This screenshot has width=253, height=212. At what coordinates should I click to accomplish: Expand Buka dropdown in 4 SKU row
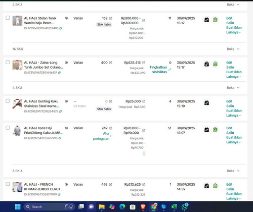(233, 88)
